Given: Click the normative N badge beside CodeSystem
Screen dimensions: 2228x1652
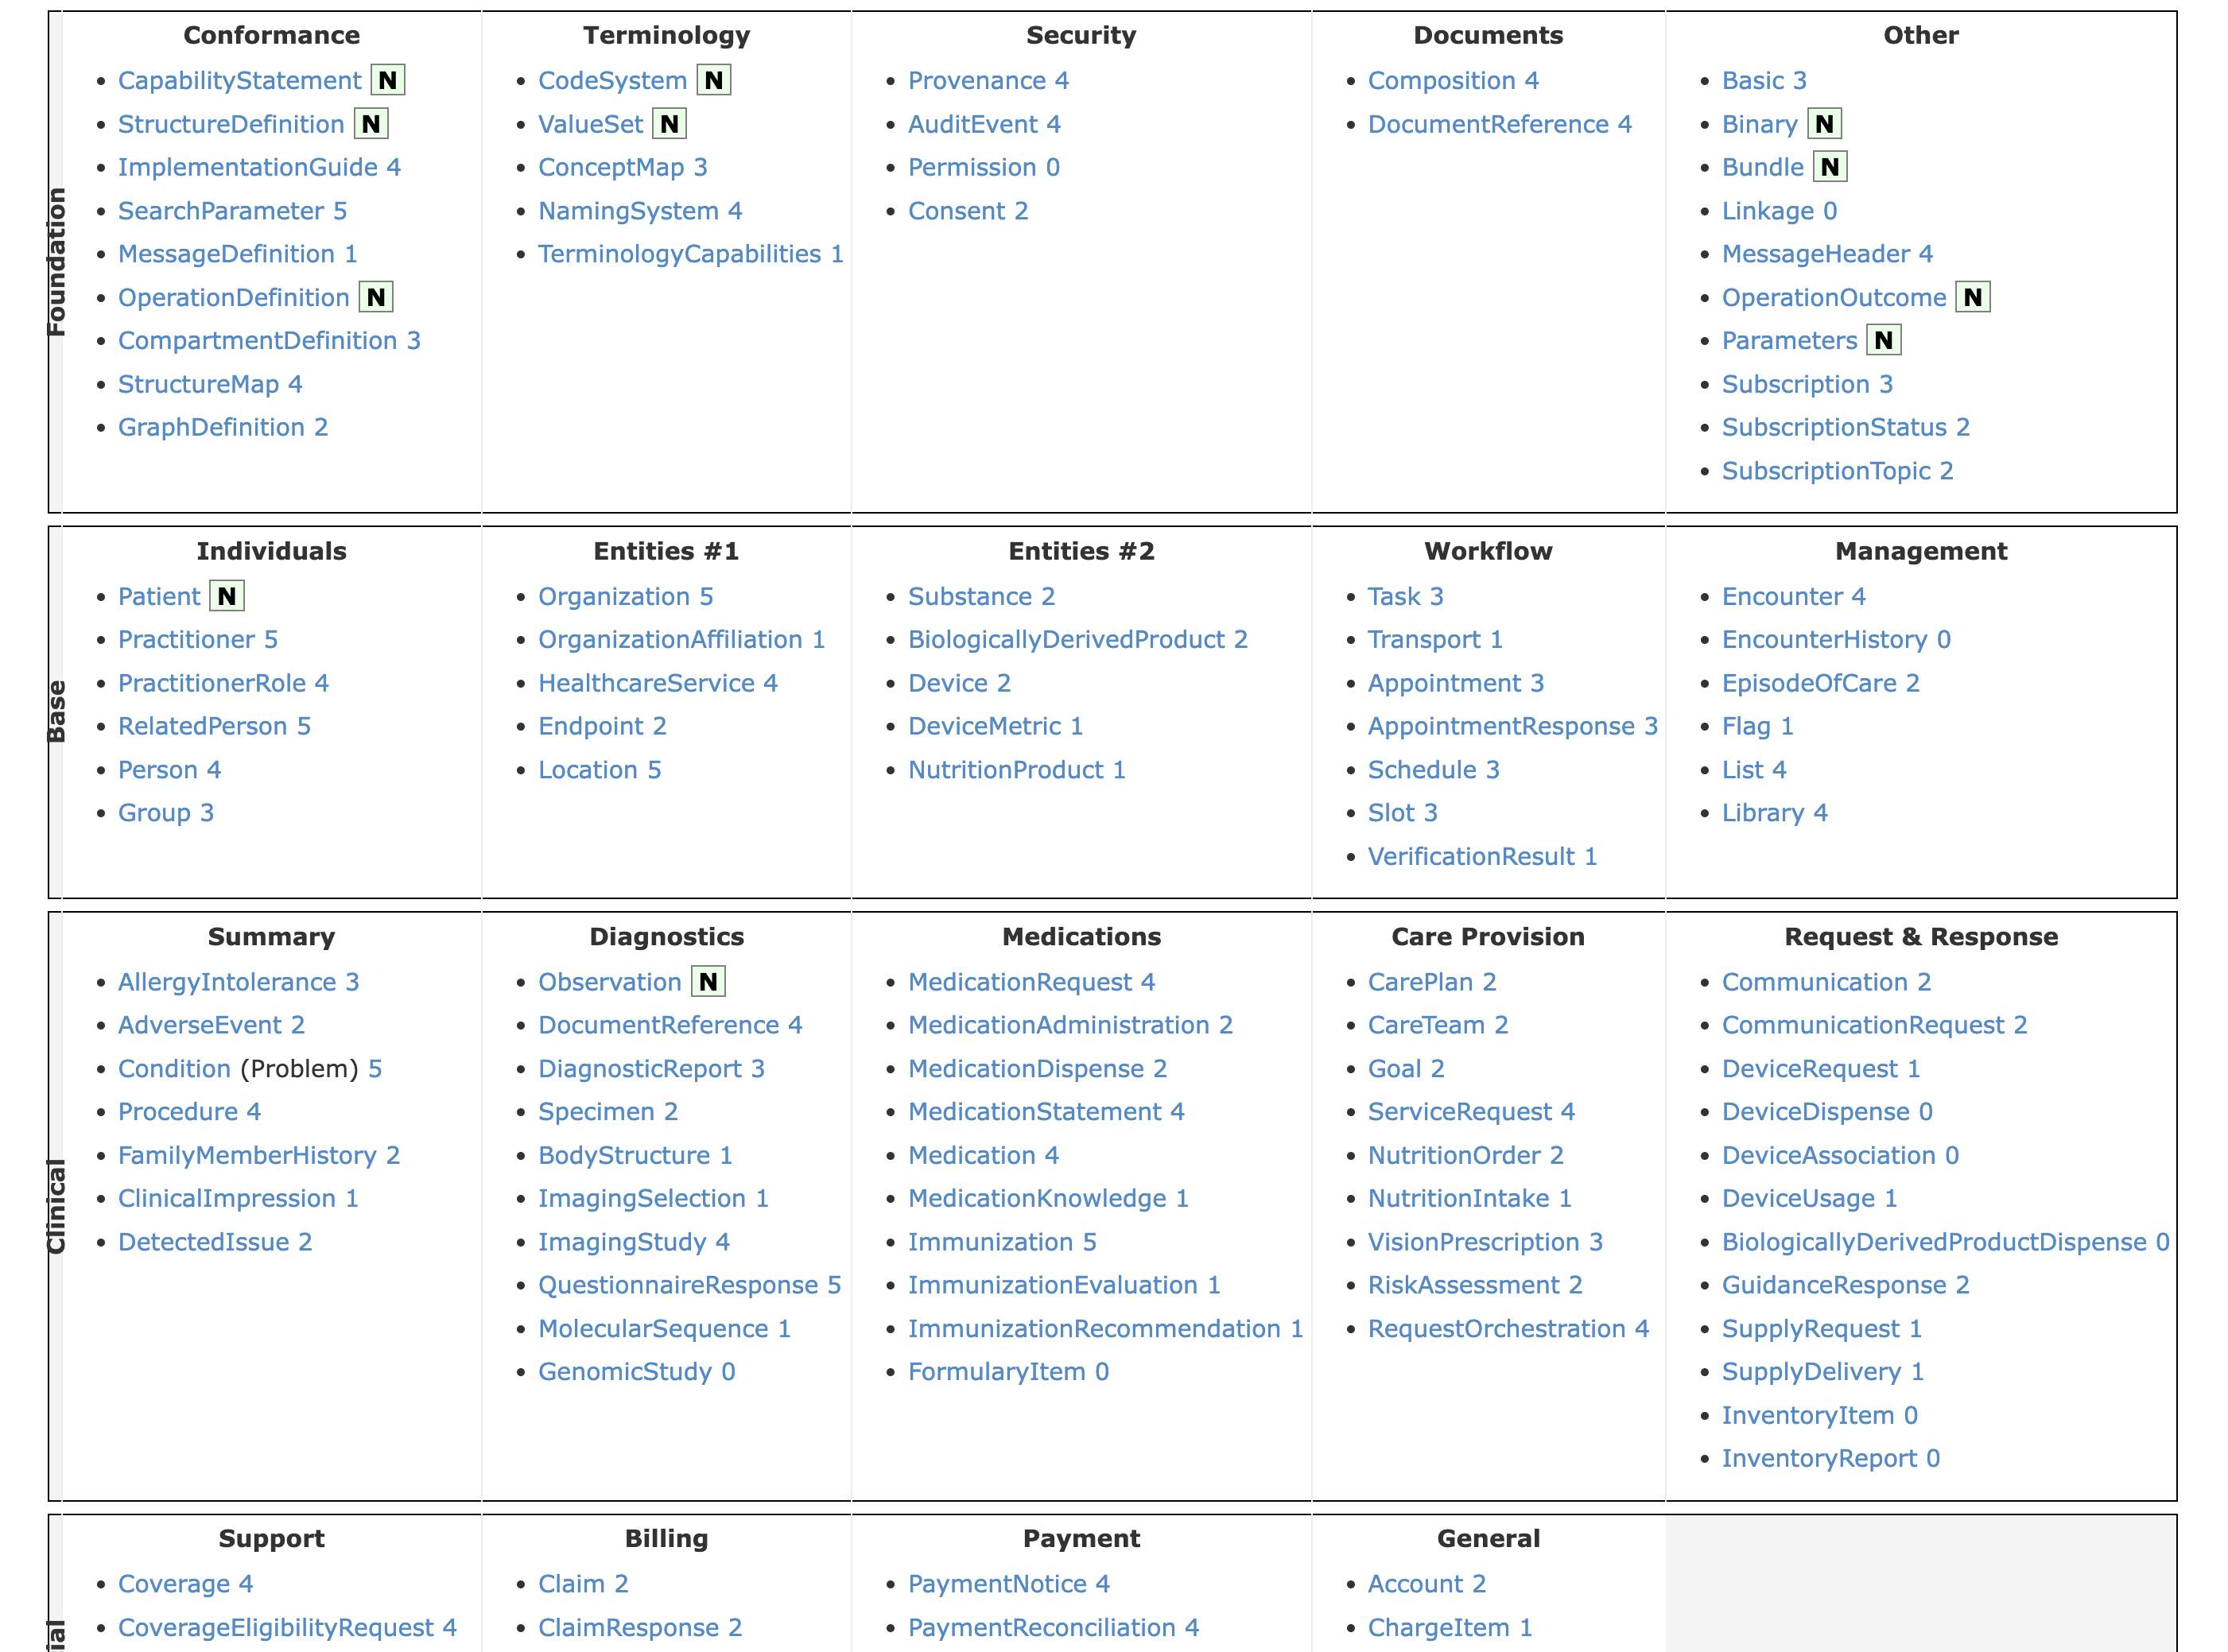Looking at the screenshot, I should 713,80.
